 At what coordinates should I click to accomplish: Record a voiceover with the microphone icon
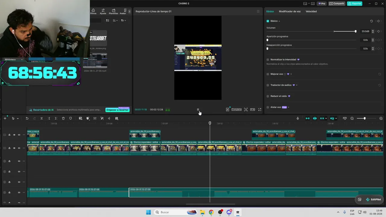298,118
